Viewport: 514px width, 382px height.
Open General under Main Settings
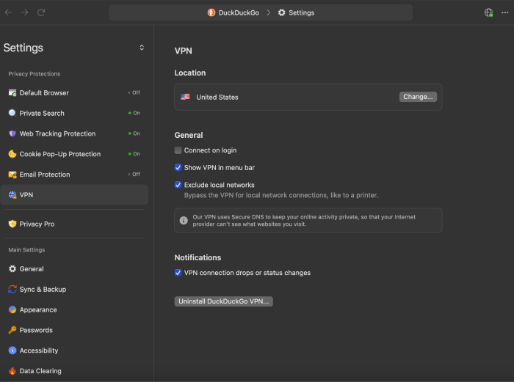74,269
